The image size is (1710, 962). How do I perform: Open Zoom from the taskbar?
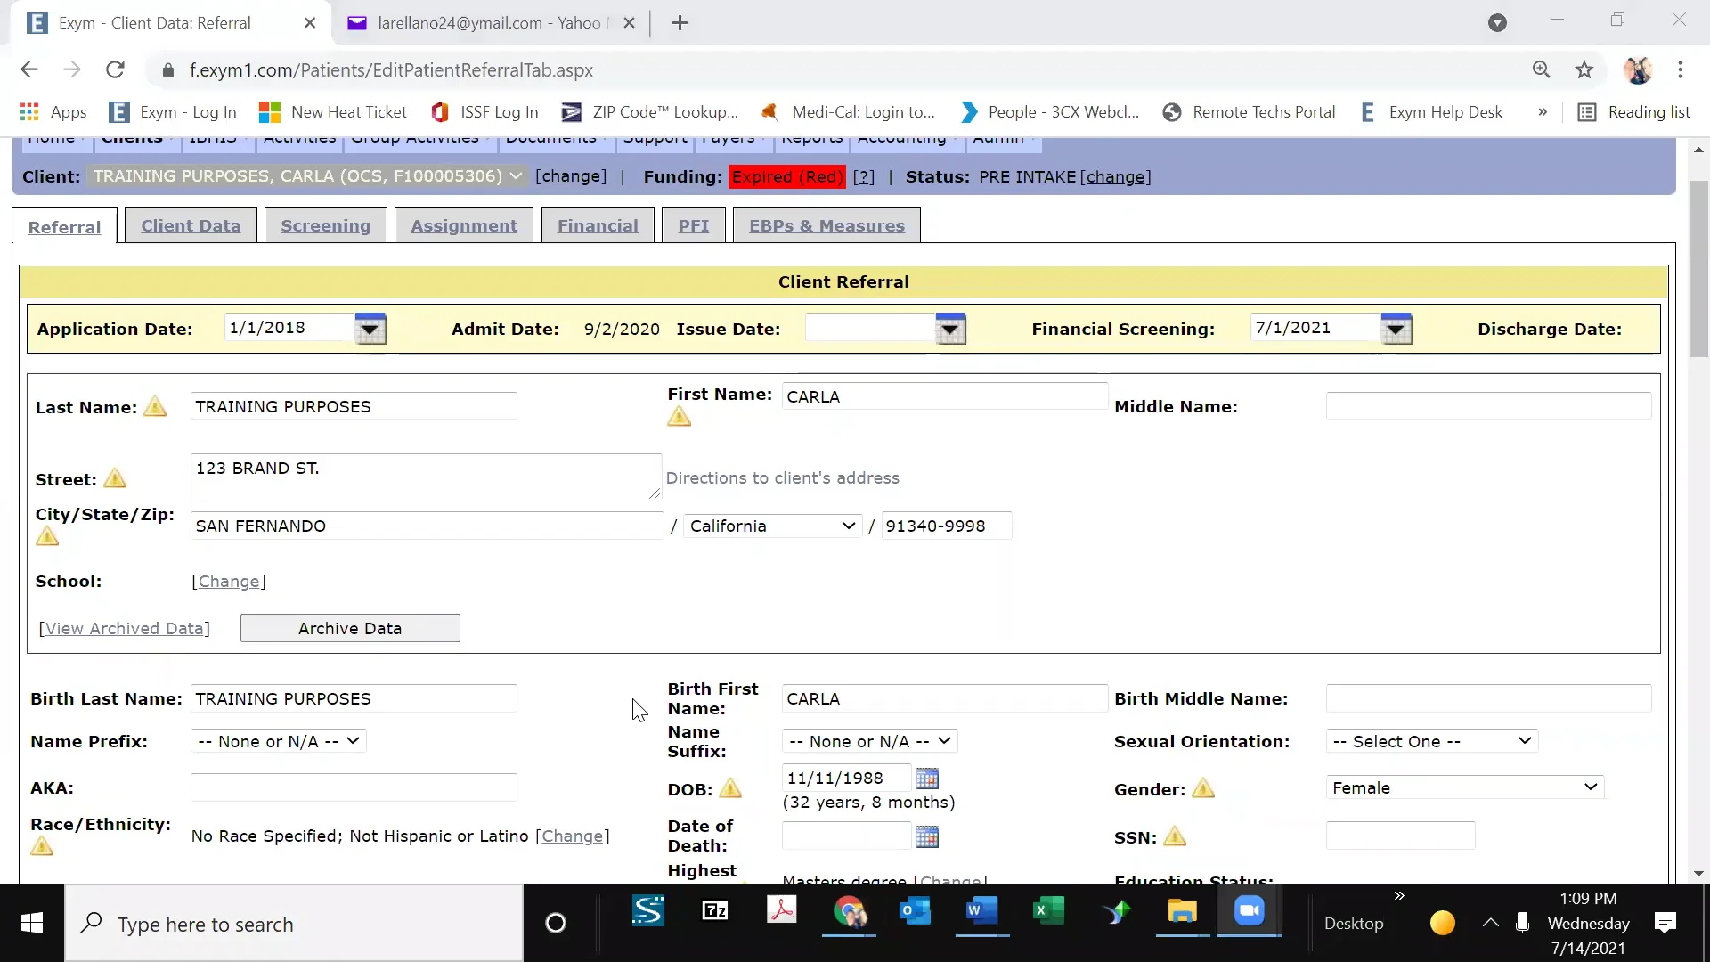pos(1250,912)
